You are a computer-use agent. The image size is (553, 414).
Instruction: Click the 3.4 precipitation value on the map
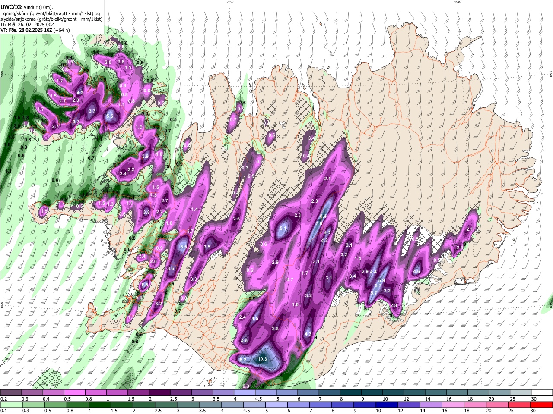pyautogui.click(x=353, y=276)
